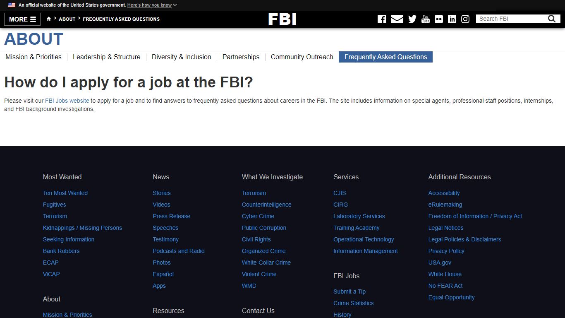Viewport: 565px width, 318px height.
Task: Open Violent Crime link
Action: tap(259, 274)
